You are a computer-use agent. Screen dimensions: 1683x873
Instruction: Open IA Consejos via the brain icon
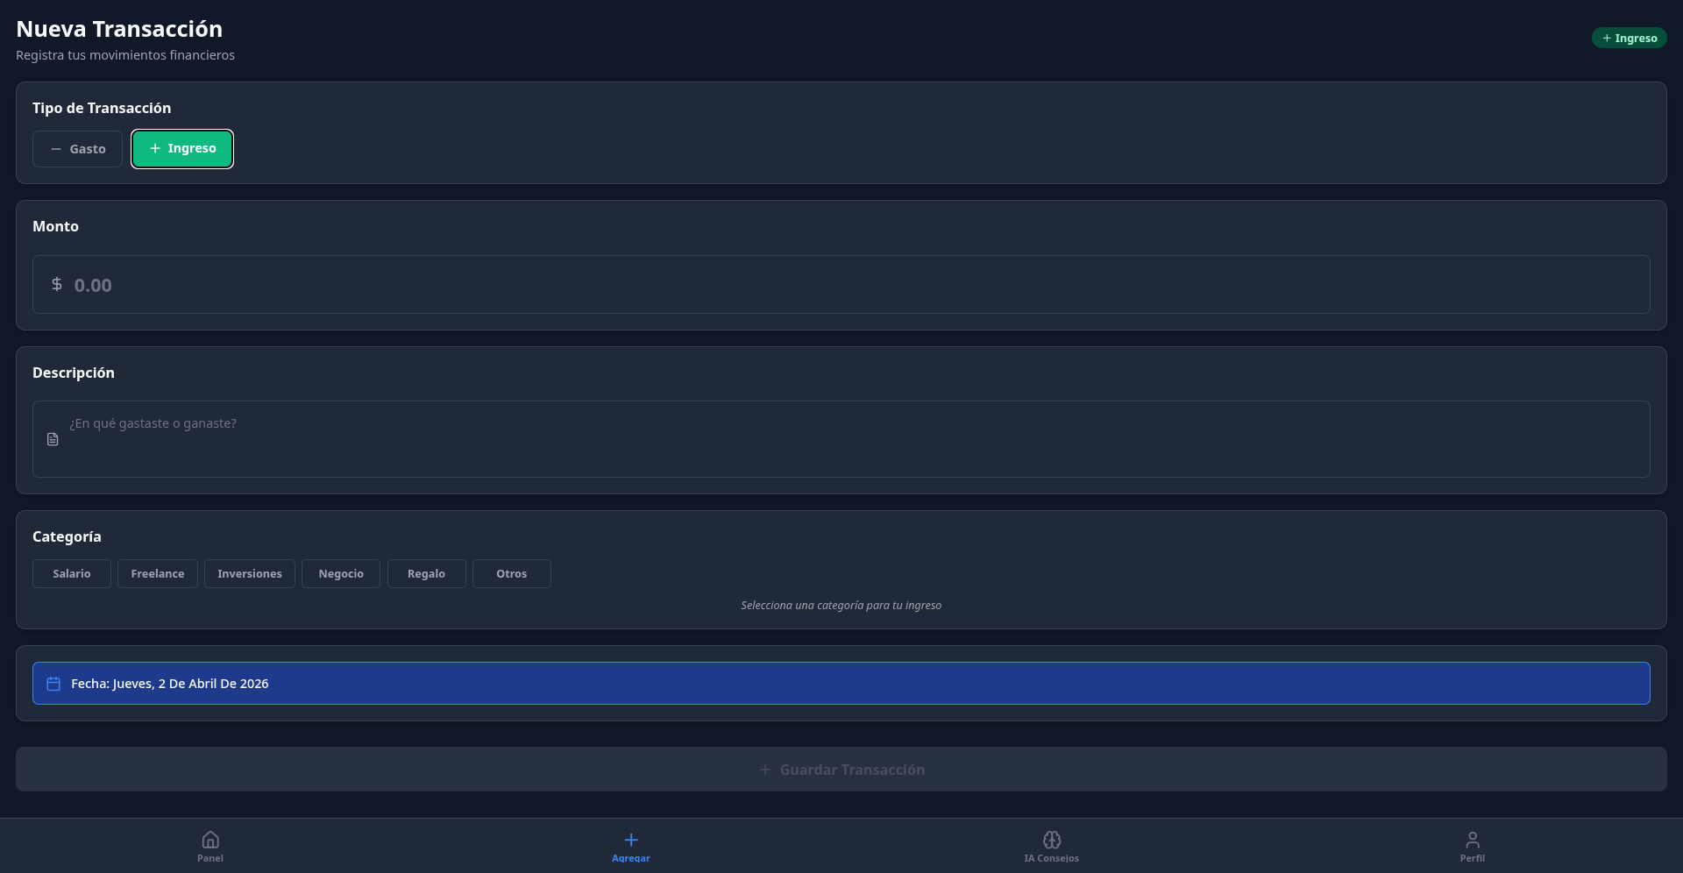coord(1051,839)
